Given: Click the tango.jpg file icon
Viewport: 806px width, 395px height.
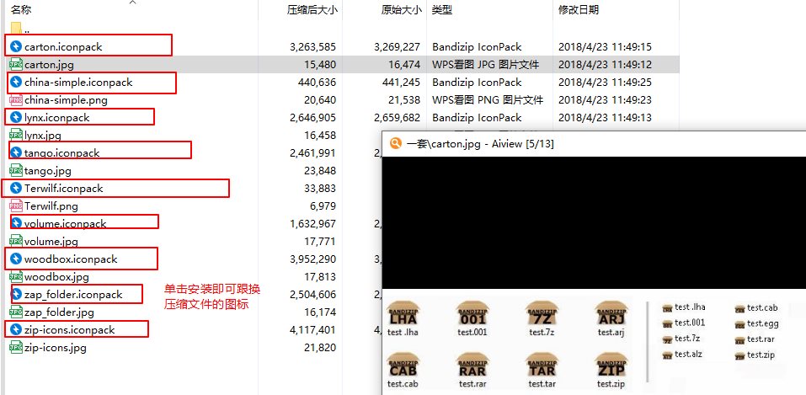Looking at the screenshot, I should pos(16,170).
